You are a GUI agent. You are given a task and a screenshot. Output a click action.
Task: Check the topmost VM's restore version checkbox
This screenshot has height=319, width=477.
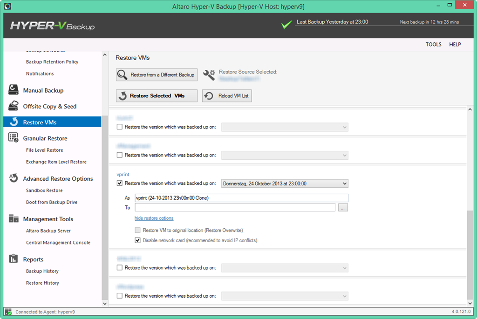(x=120, y=127)
